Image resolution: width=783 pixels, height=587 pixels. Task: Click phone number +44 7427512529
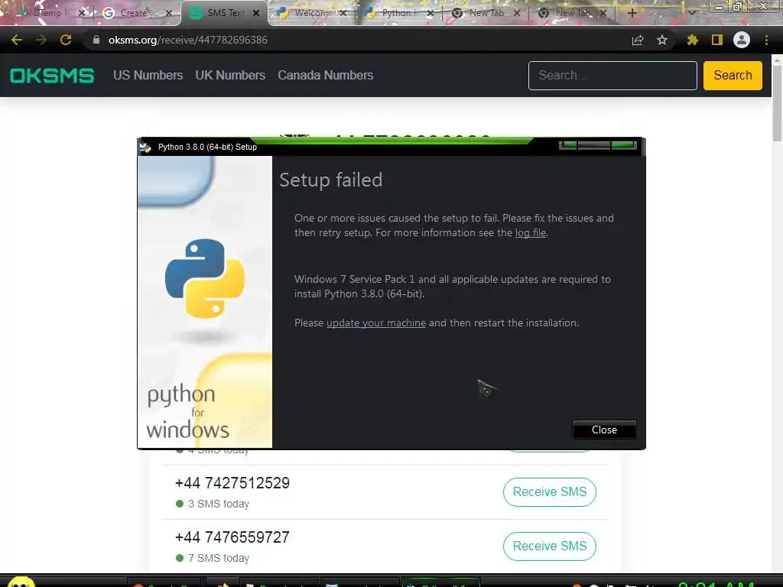coord(232,483)
